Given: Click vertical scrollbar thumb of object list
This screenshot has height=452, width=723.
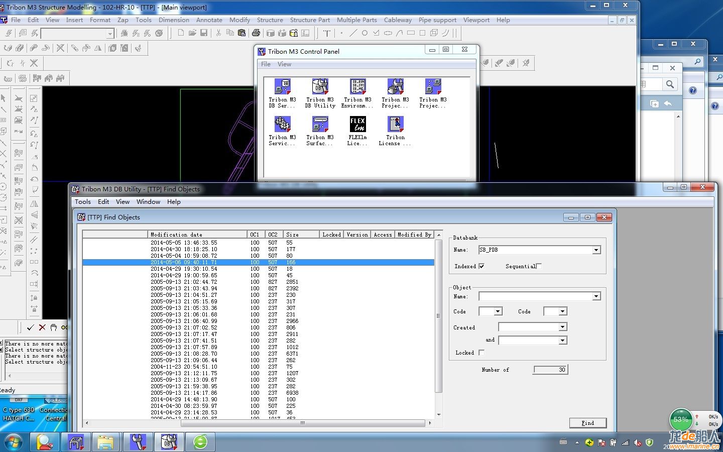Looking at the screenshot, I should (x=438, y=316).
